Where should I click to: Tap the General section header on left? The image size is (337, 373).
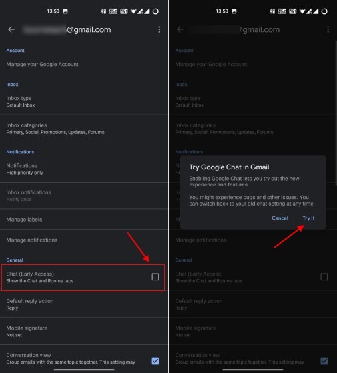15,260
